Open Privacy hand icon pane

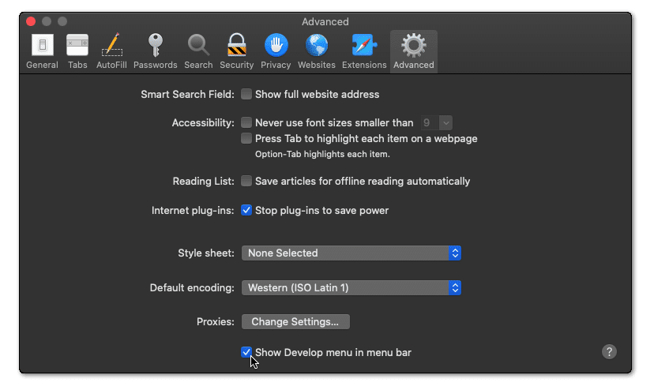pos(276,51)
